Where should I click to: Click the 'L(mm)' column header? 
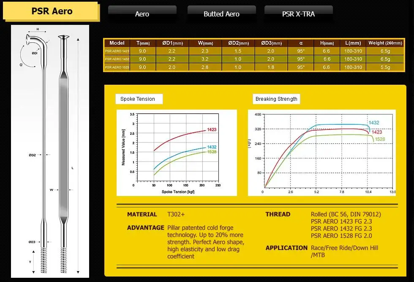[x=353, y=43]
